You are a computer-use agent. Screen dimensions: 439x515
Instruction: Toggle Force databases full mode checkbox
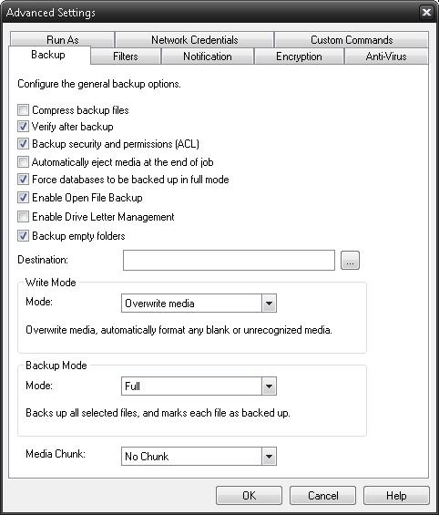point(23,180)
